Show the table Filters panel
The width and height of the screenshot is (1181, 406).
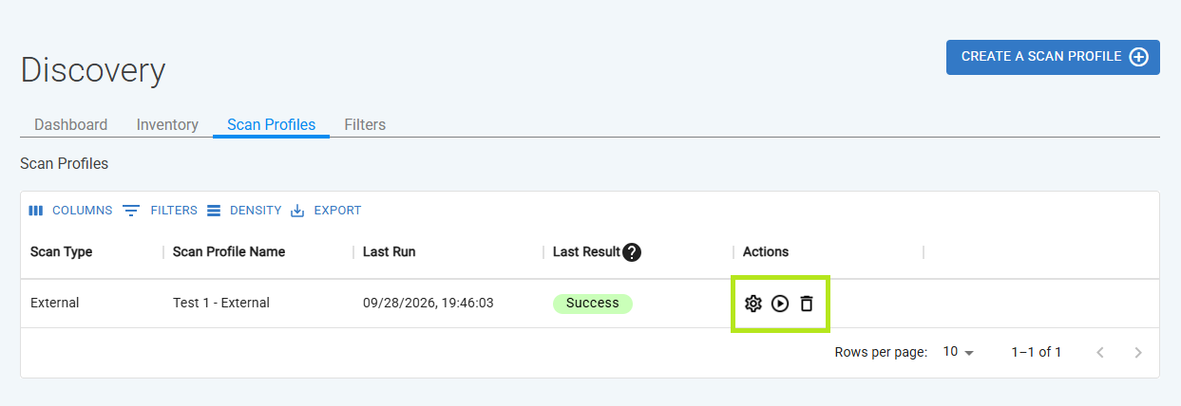point(161,211)
